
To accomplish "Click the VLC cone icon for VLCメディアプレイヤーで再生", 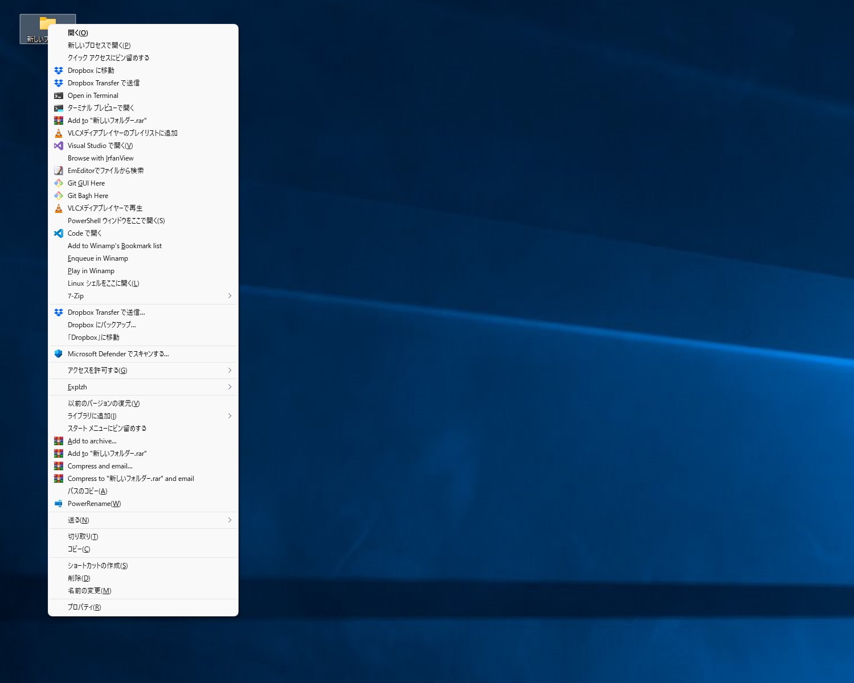I will pyautogui.click(x=59, y=208).
